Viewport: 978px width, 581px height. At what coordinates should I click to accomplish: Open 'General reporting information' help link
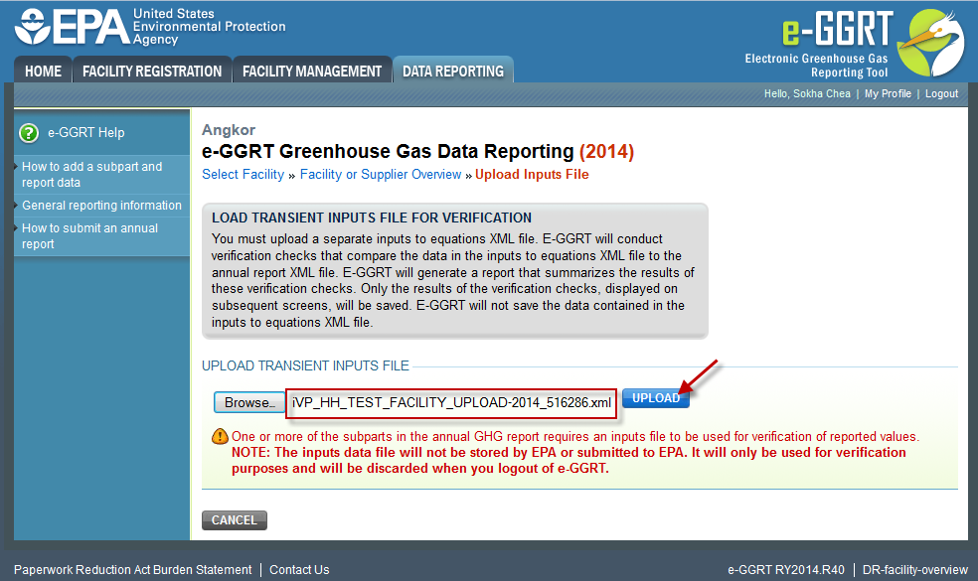(x=101, y=206)
